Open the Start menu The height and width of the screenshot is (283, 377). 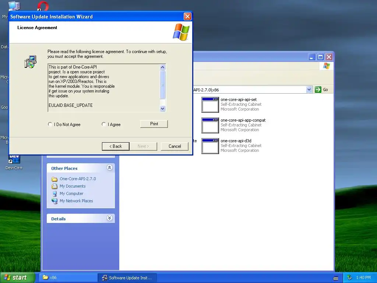click(17, 277)
